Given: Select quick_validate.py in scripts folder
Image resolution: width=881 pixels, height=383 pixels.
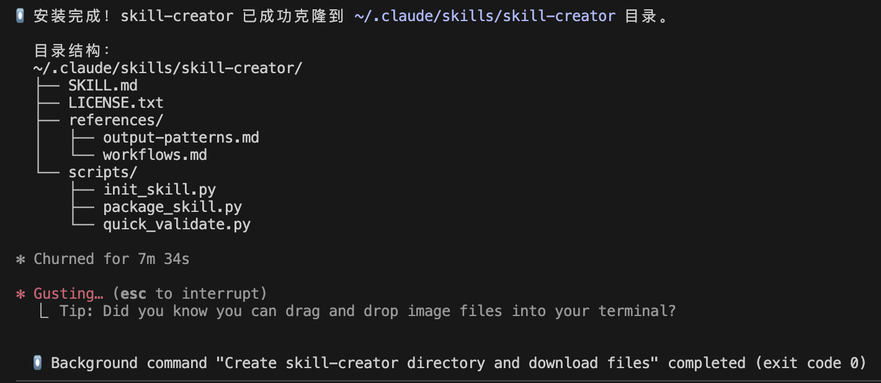Looking at the screenshot, I should tap(177, 224).
